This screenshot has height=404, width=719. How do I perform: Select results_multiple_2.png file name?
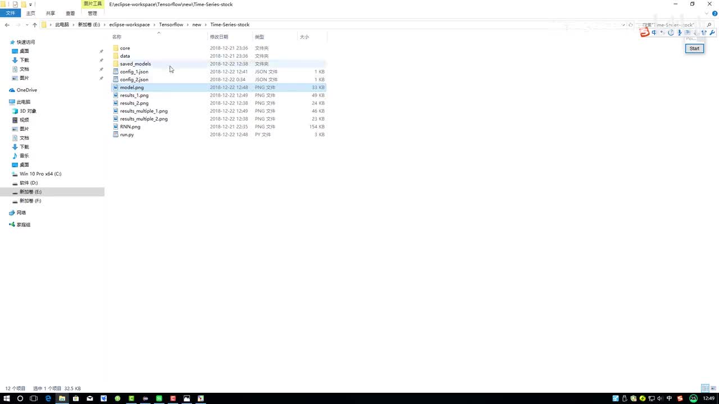[x=144, y=119]
